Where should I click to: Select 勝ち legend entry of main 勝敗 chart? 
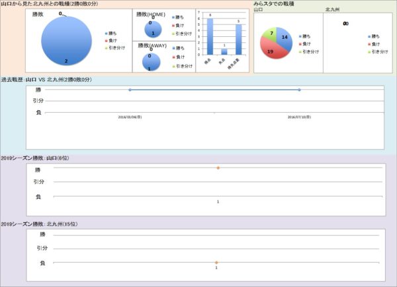coord(111,34)
